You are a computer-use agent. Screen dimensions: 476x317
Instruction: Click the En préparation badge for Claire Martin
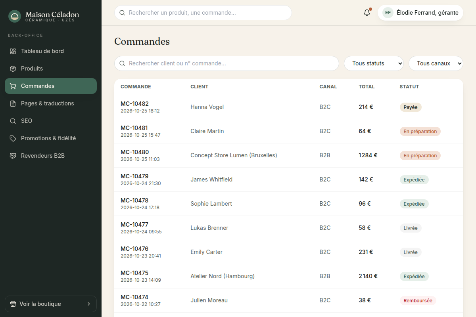tap(420, 131)
